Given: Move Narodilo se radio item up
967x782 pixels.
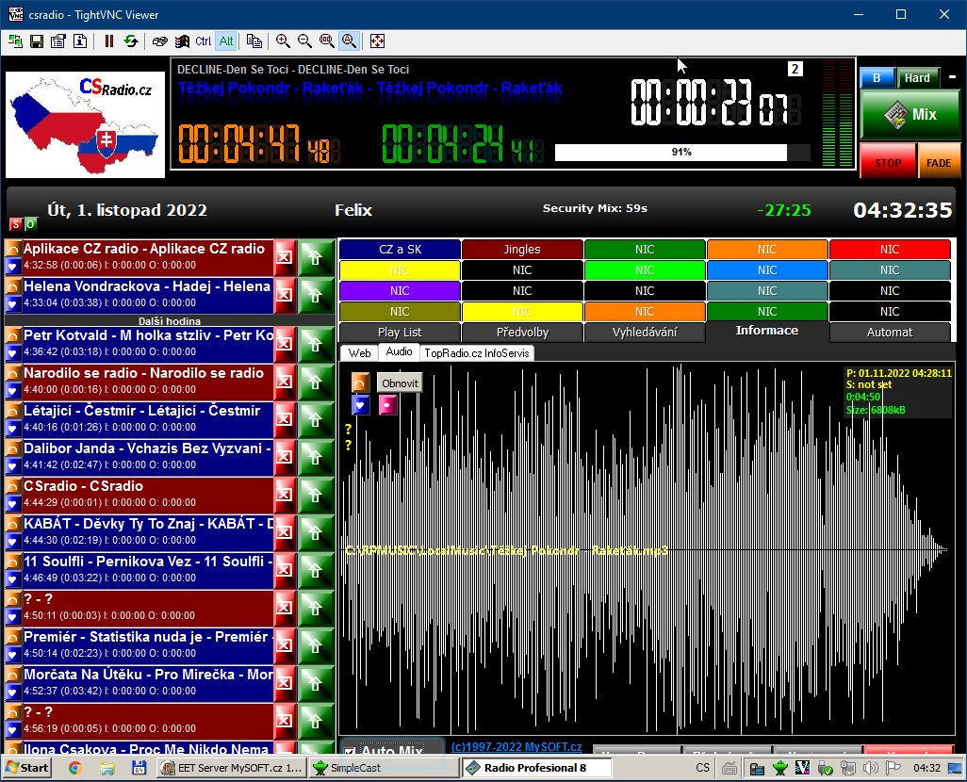Looking at the screenshot, I should (315, 382).
